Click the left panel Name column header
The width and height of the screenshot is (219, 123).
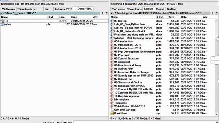tap(4, 17)
